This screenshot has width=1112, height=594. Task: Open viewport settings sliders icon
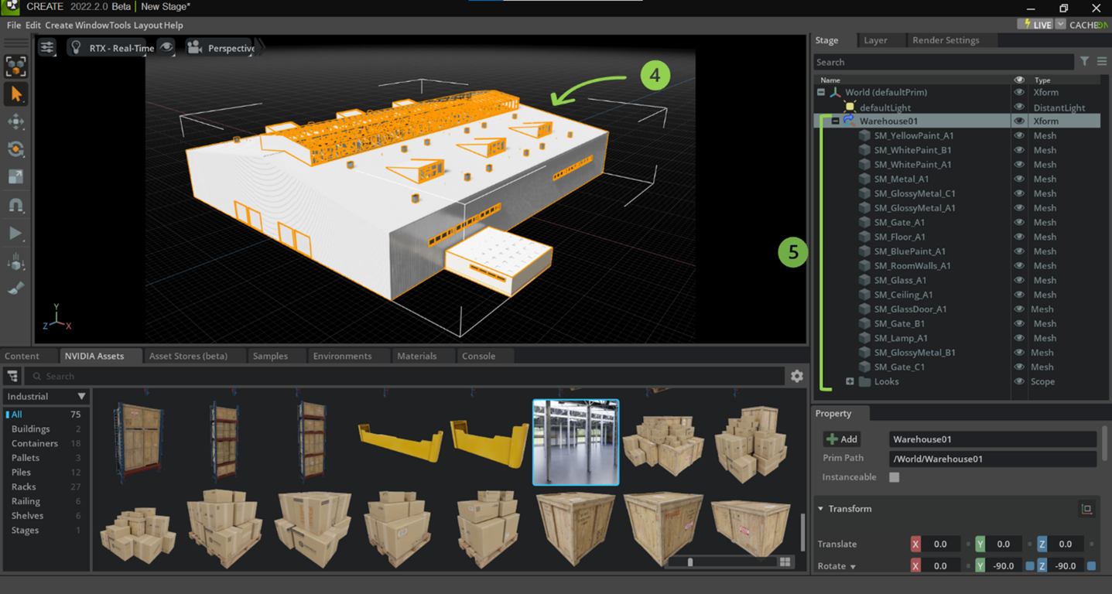[x=47, y=47]
